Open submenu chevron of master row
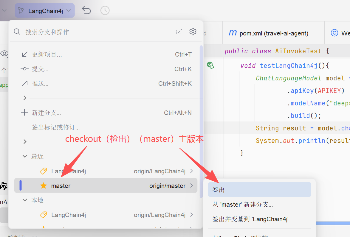Screen dimensions: 350x237 click(x=191, y=185)
